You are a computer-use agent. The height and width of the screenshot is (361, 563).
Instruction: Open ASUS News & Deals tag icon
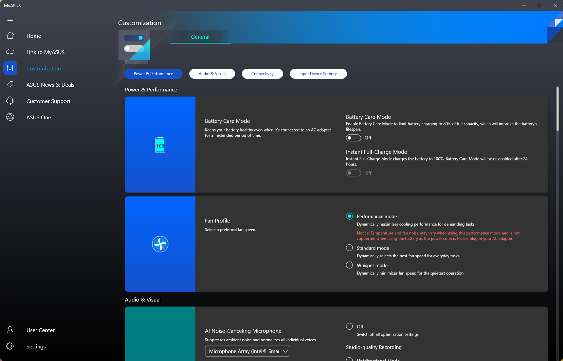10,84
